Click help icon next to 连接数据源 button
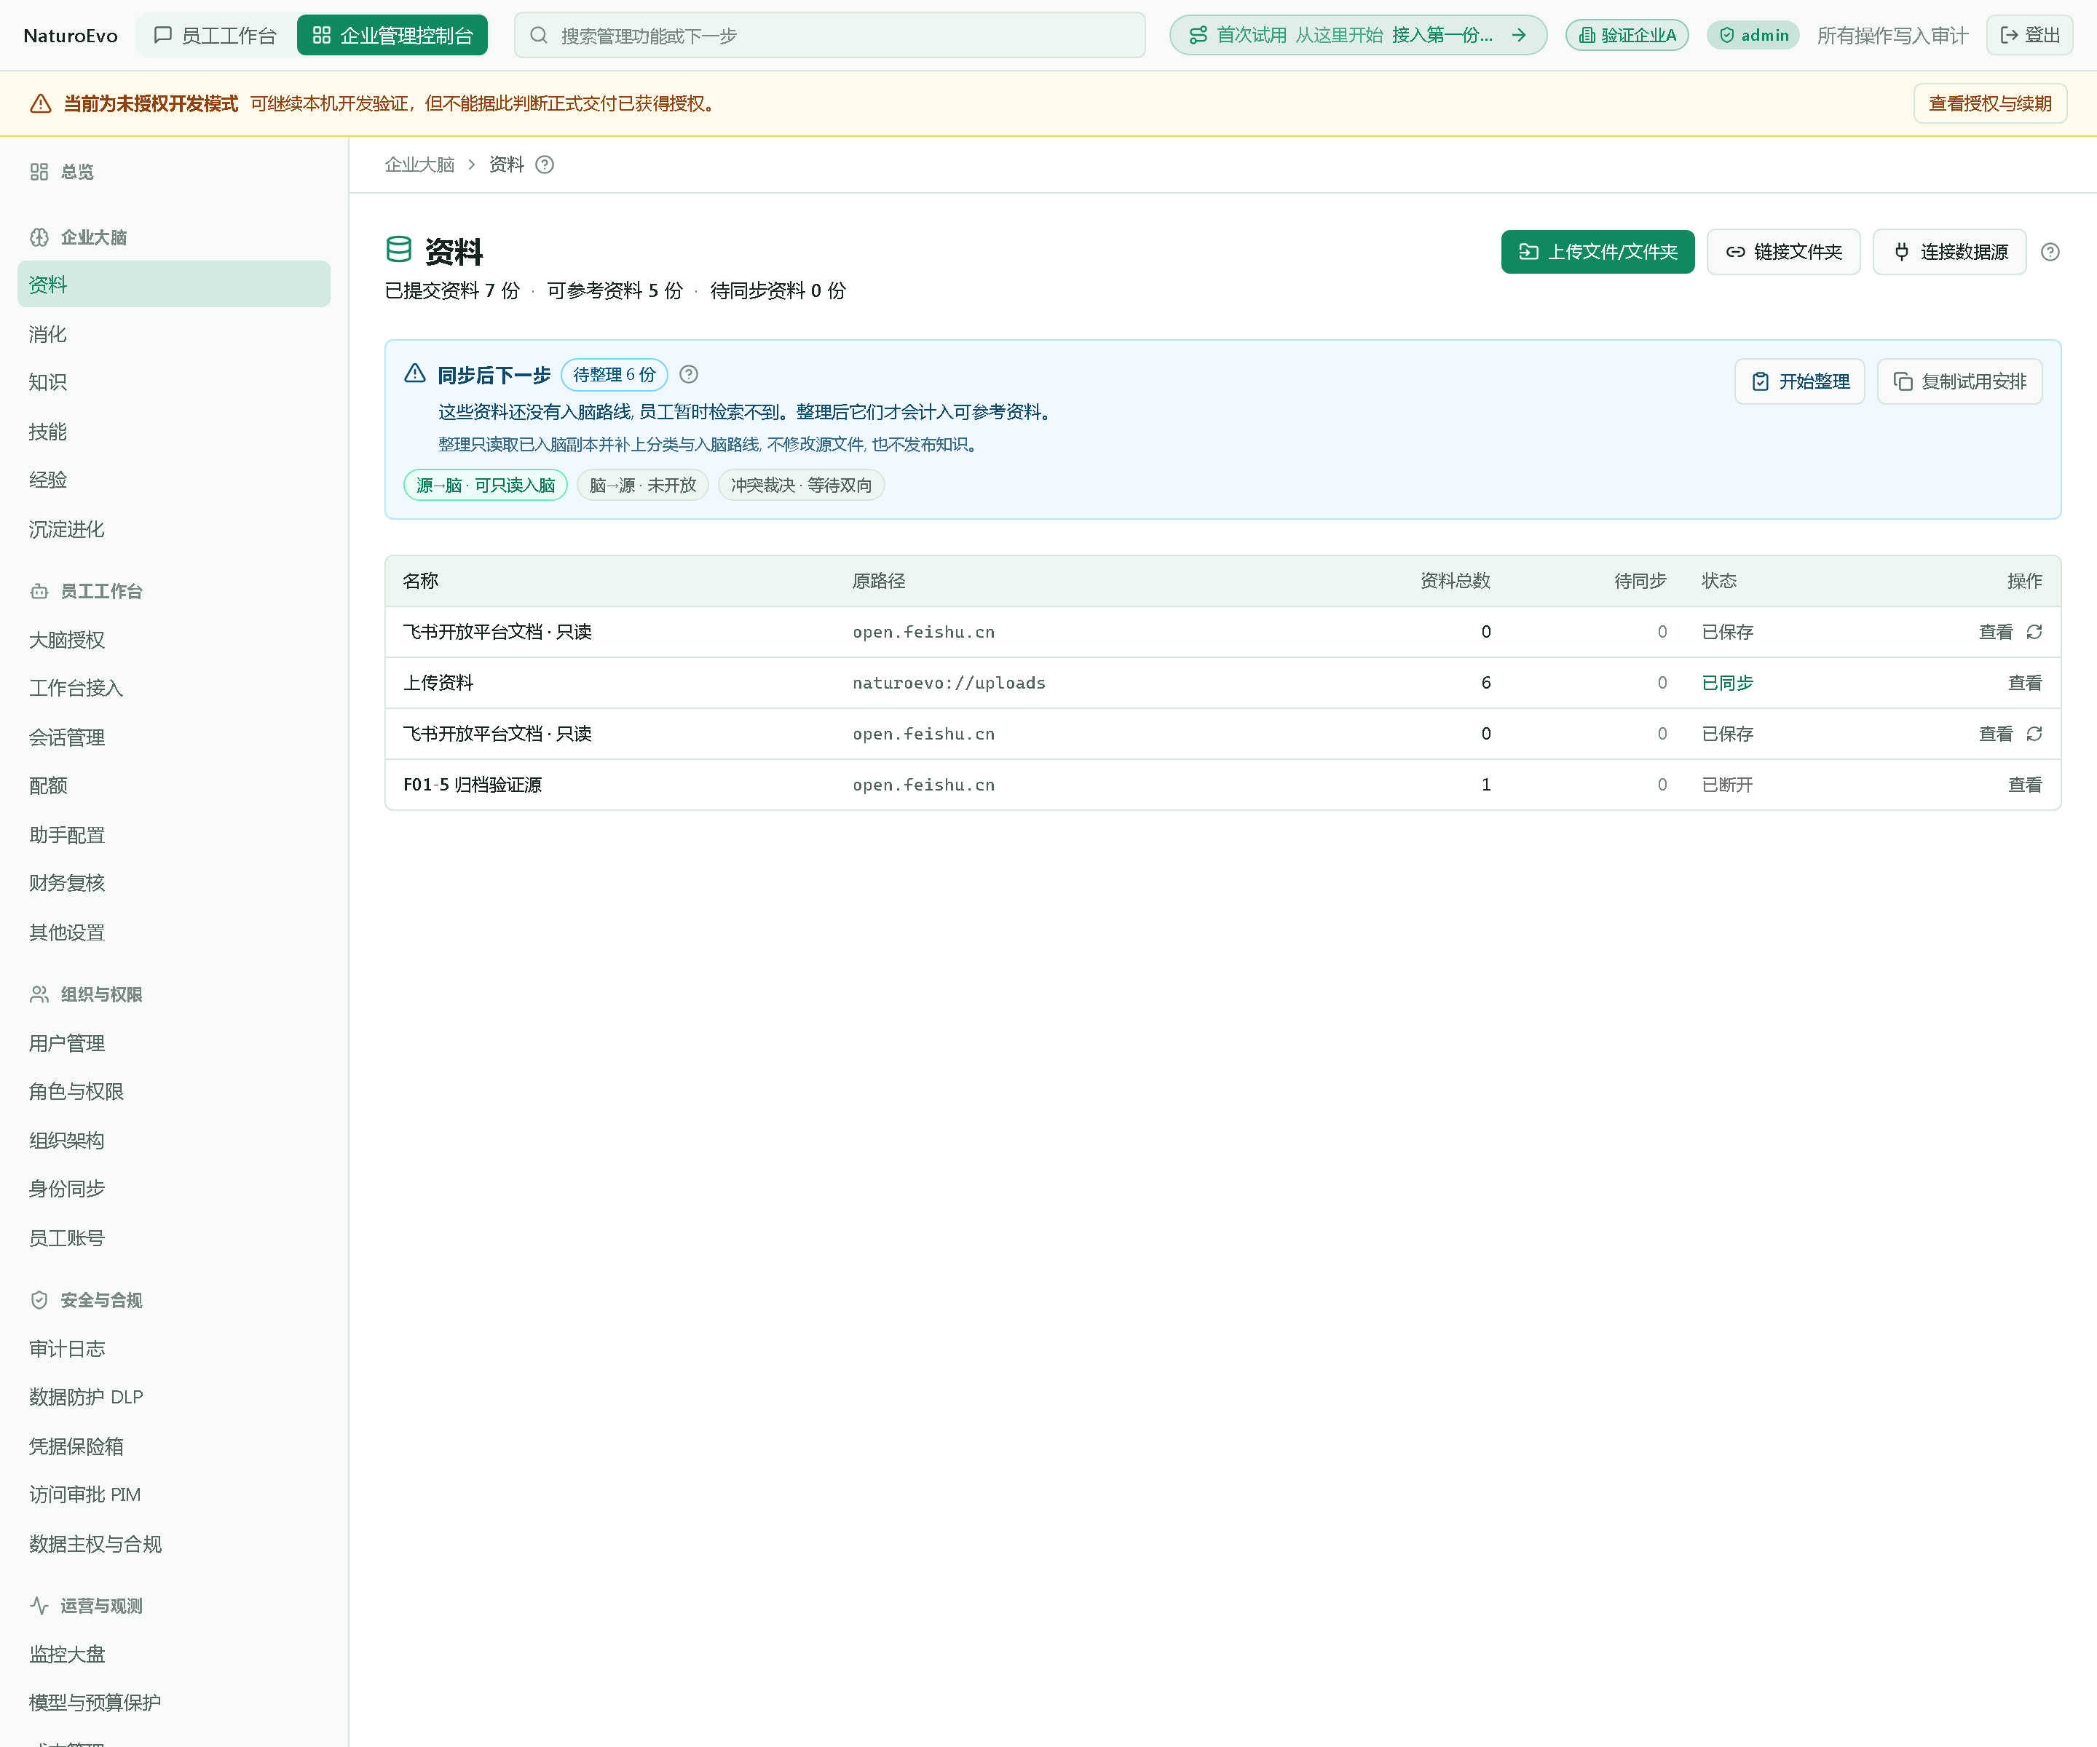The image size is (2097, 1747). click(x=2050, y=252)
